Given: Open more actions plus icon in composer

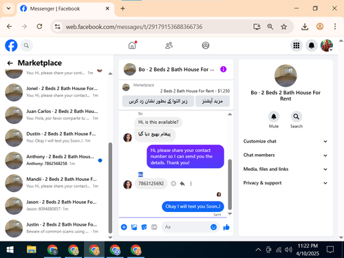Looking at the screenshot, I should [124, 227].
